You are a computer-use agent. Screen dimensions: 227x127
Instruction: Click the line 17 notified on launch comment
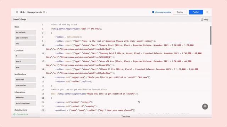tap(79, 90)
